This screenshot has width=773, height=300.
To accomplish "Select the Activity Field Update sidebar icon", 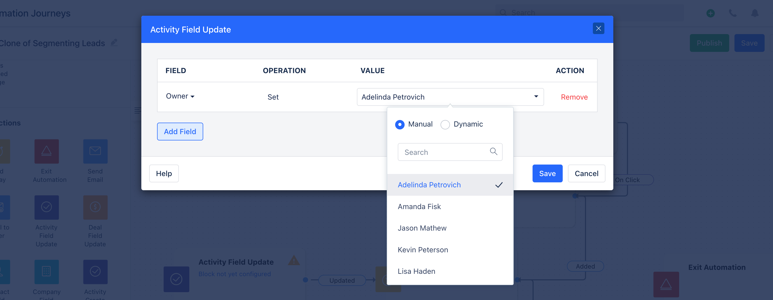I will [x=46, y=208].
